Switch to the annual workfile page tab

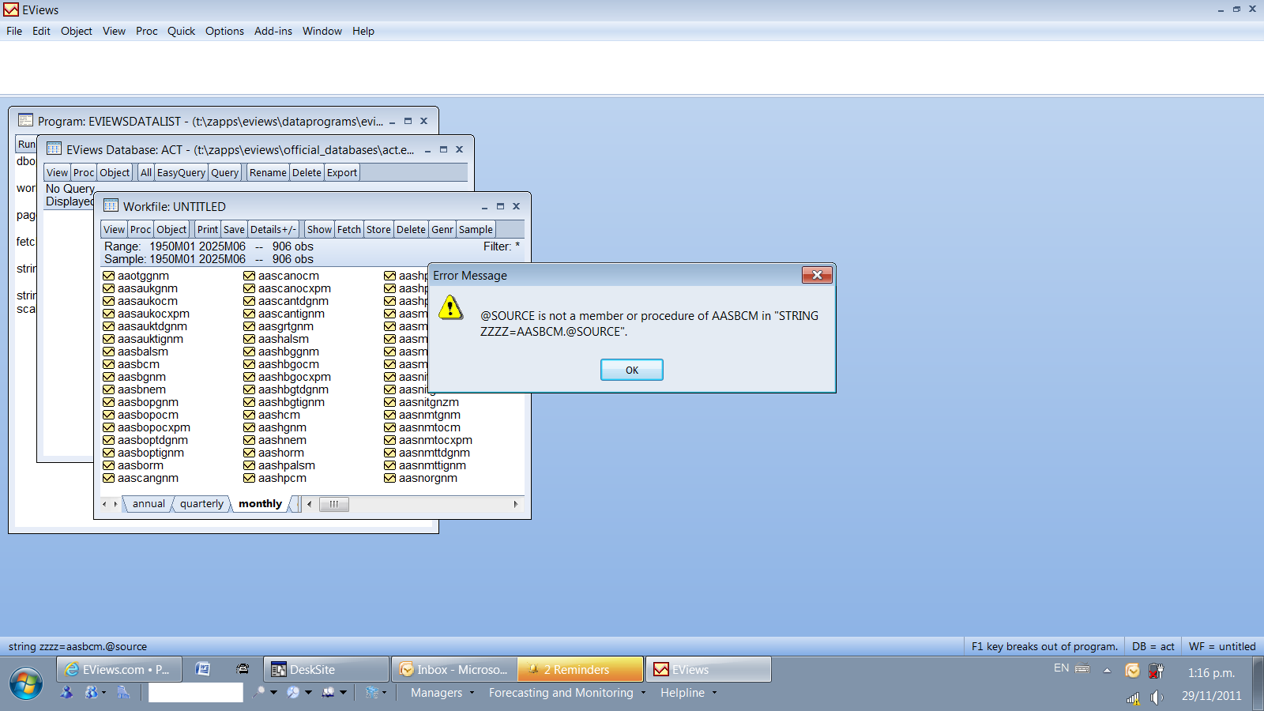[149, 504]
